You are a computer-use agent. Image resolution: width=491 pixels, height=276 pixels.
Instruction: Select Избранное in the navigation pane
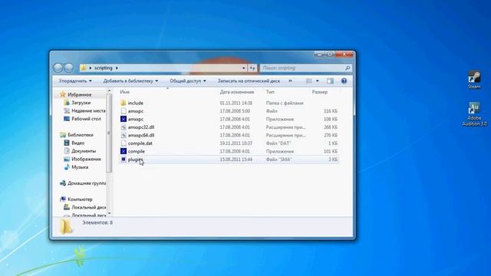click(80, 95)
